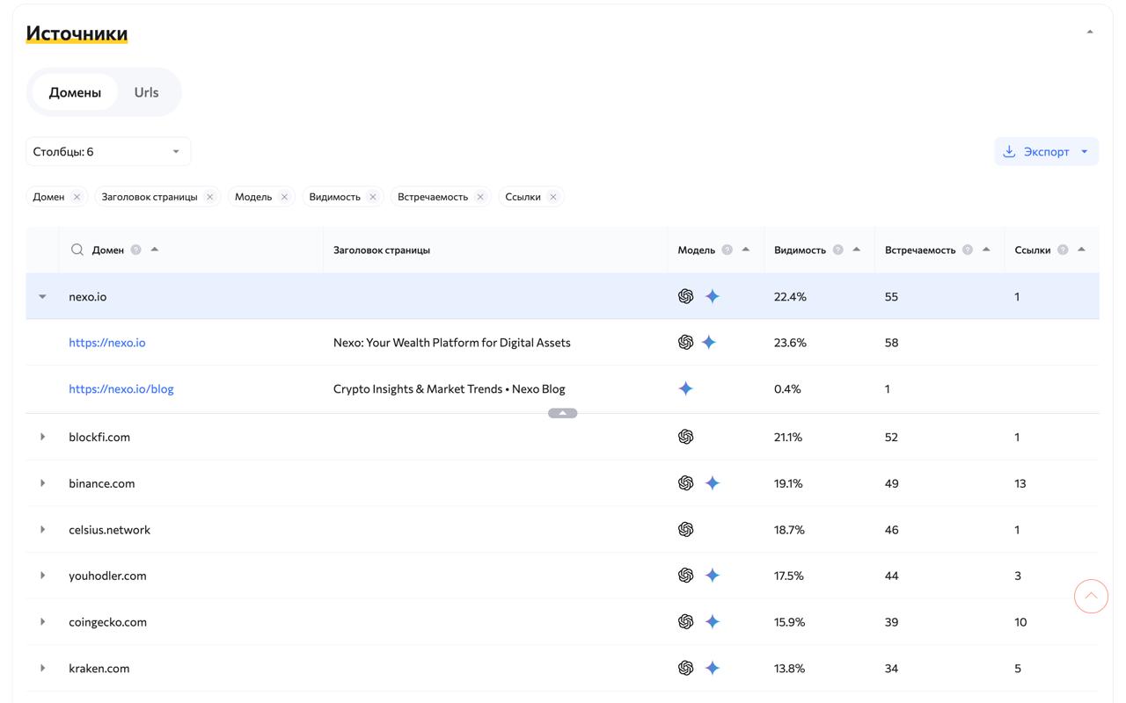
Task: Click the ChatGPT model icon in blockfi.com row
Action: (x=686, y=437)
